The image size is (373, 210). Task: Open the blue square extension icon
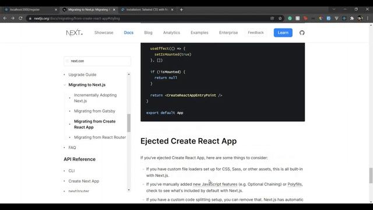329,18
